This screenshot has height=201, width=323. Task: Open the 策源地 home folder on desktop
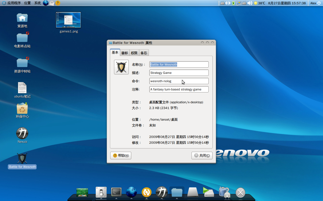coord(22,18)
